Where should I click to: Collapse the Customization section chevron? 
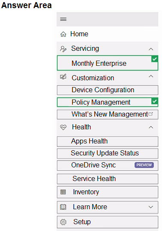tap(151, 76)
